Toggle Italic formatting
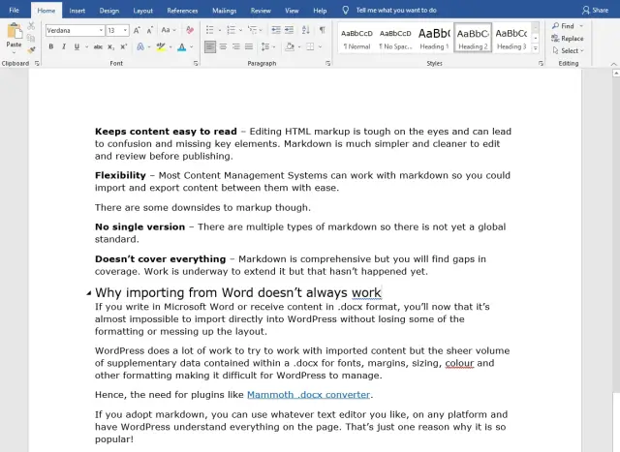 tap(64, 47)
